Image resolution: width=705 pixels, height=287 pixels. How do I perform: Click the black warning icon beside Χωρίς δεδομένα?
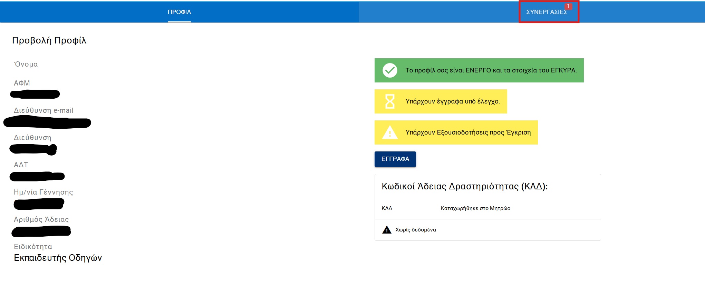tap(387, 230)
